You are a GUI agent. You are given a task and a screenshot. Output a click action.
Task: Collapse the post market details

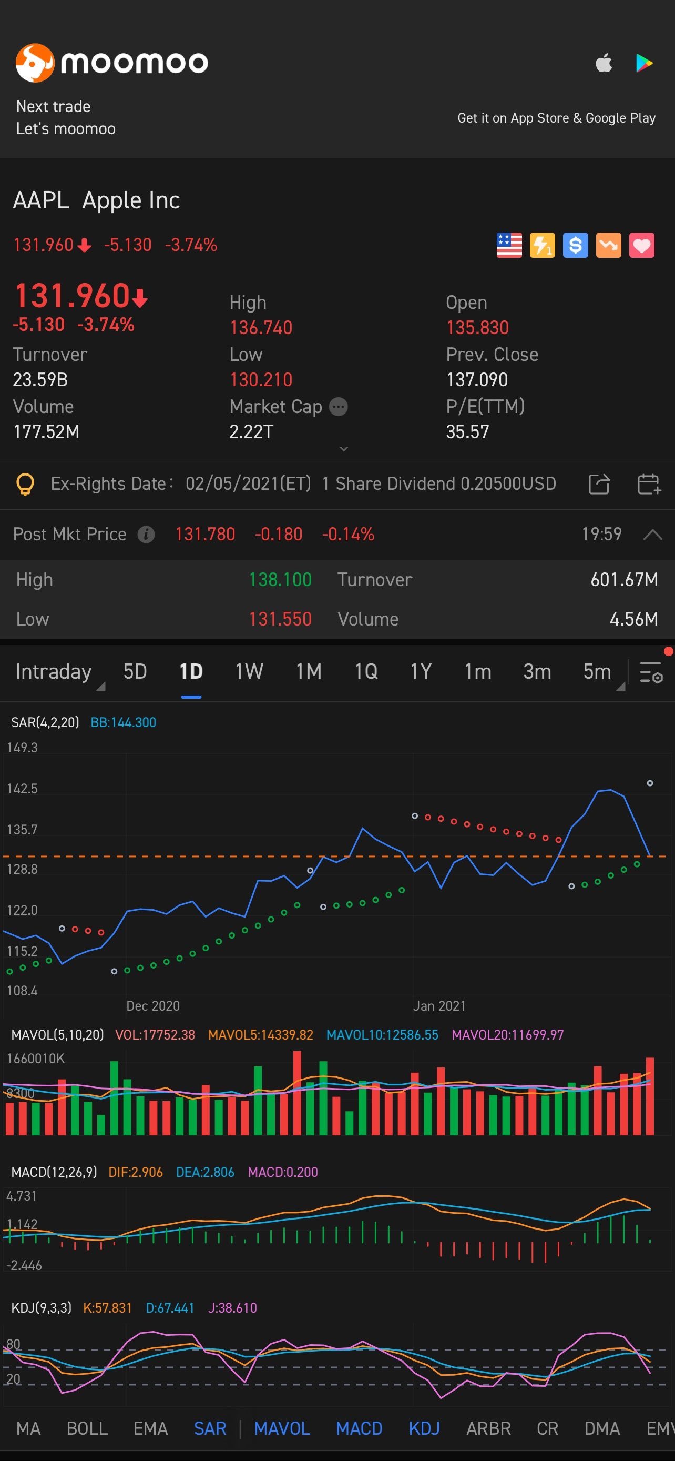pos(653,535)
